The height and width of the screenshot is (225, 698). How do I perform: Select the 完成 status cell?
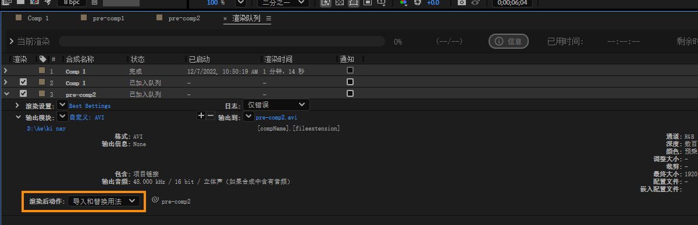[136, 71]
